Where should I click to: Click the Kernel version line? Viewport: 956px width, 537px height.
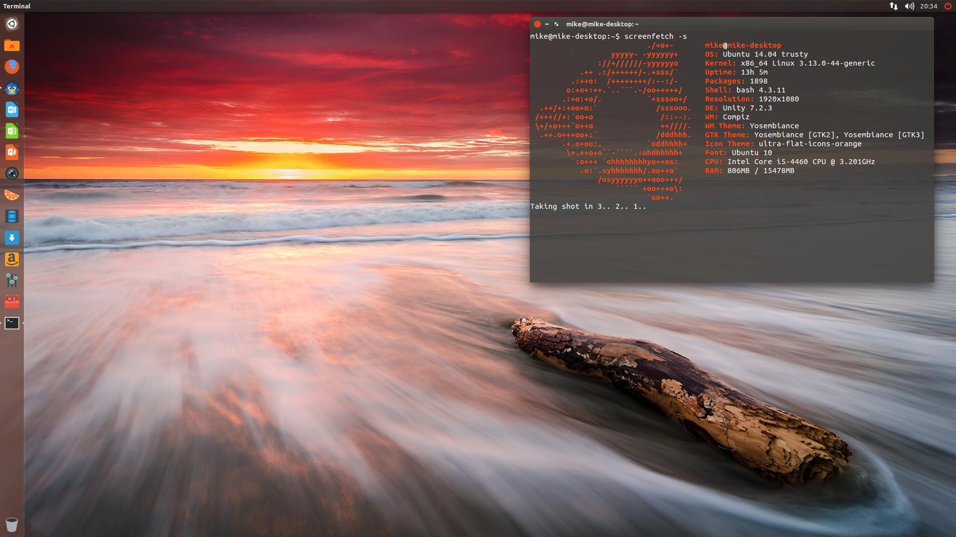pos(790,63)
